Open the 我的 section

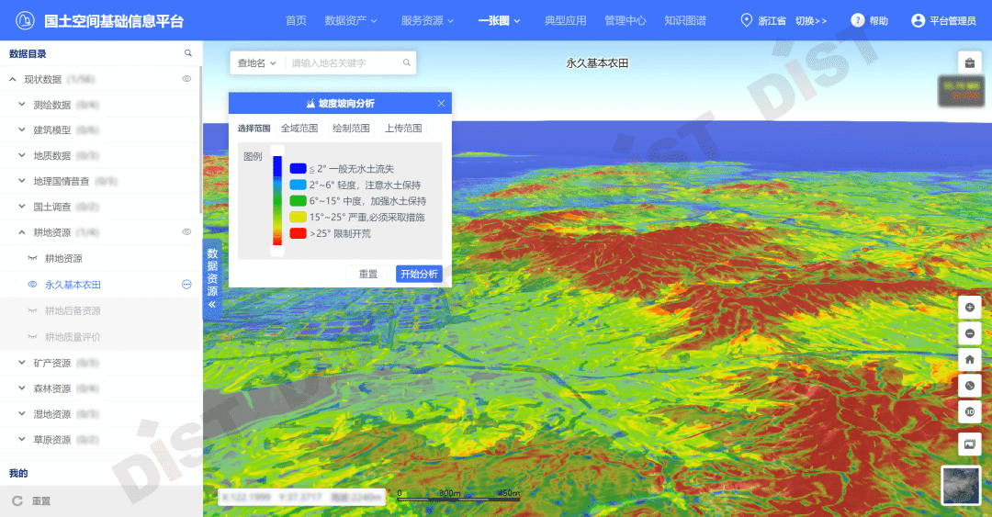18,473
